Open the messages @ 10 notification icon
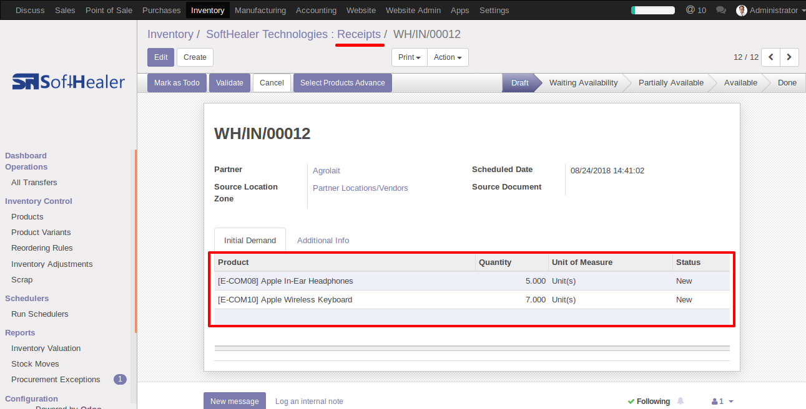Screen dimensions: 806x409 click(695, 10)
